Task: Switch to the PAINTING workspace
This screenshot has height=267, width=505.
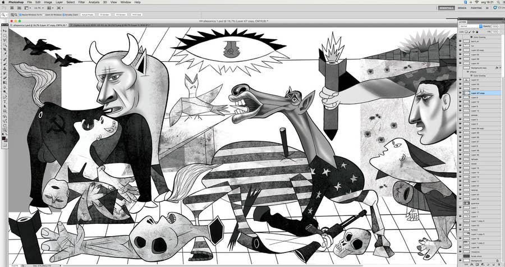Action: 476,8
